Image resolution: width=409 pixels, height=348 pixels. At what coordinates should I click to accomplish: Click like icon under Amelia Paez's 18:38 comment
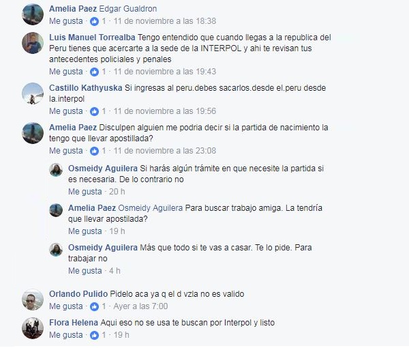coord(95,21)
